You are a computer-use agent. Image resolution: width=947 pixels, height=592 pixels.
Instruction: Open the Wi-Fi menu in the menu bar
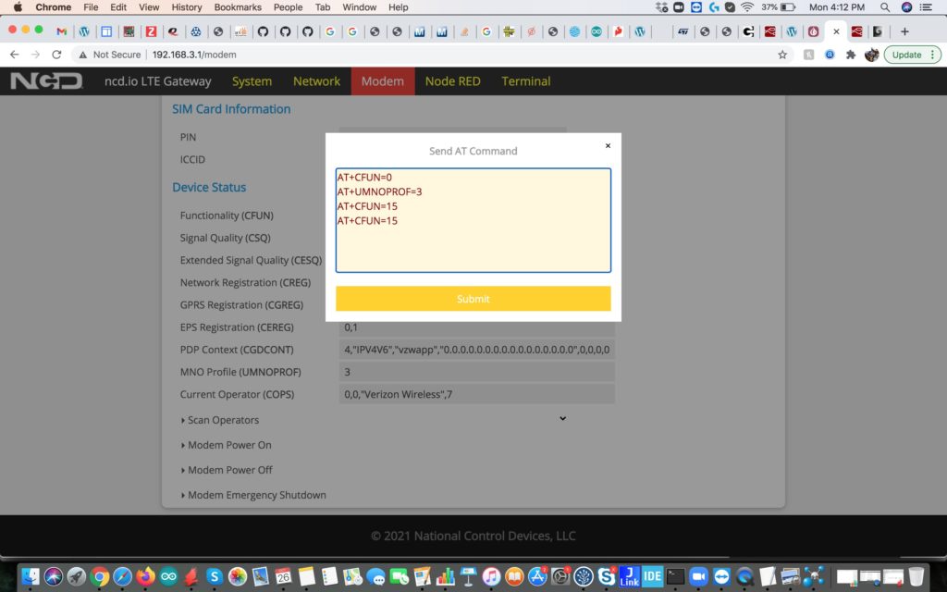(x=746, y=8)
